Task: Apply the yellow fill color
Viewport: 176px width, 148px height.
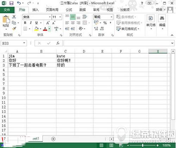Action: tap(36, 29)
